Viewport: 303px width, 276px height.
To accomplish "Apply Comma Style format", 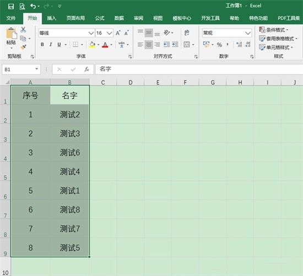I will (228, 45).
